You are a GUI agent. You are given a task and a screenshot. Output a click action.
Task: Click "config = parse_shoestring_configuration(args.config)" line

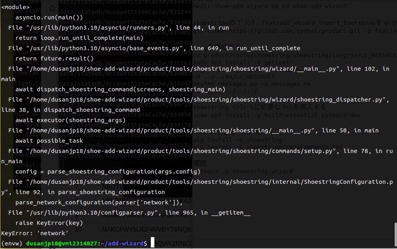[x=108, y=172]
